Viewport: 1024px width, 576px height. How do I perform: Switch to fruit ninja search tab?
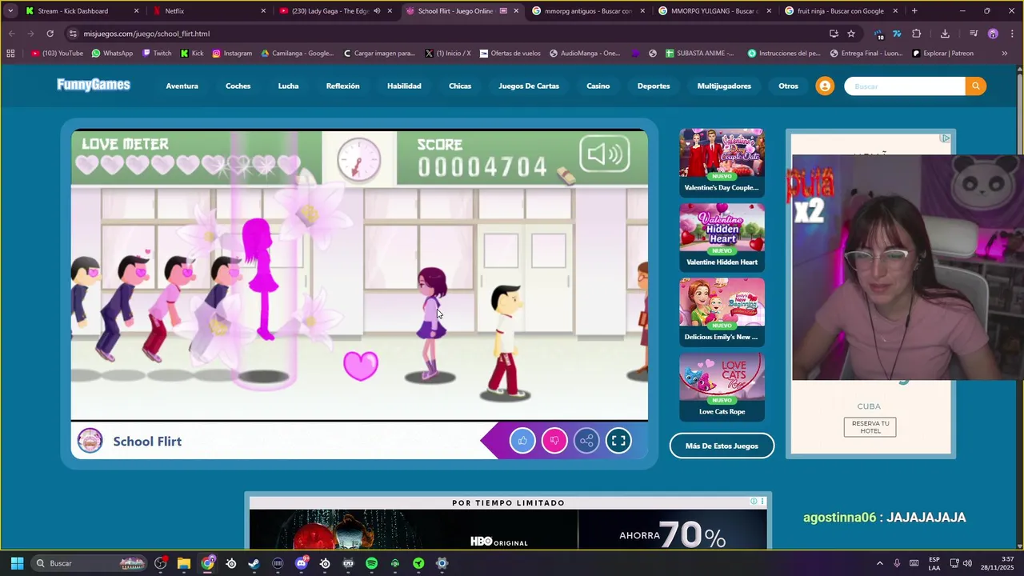click(842, 11)
